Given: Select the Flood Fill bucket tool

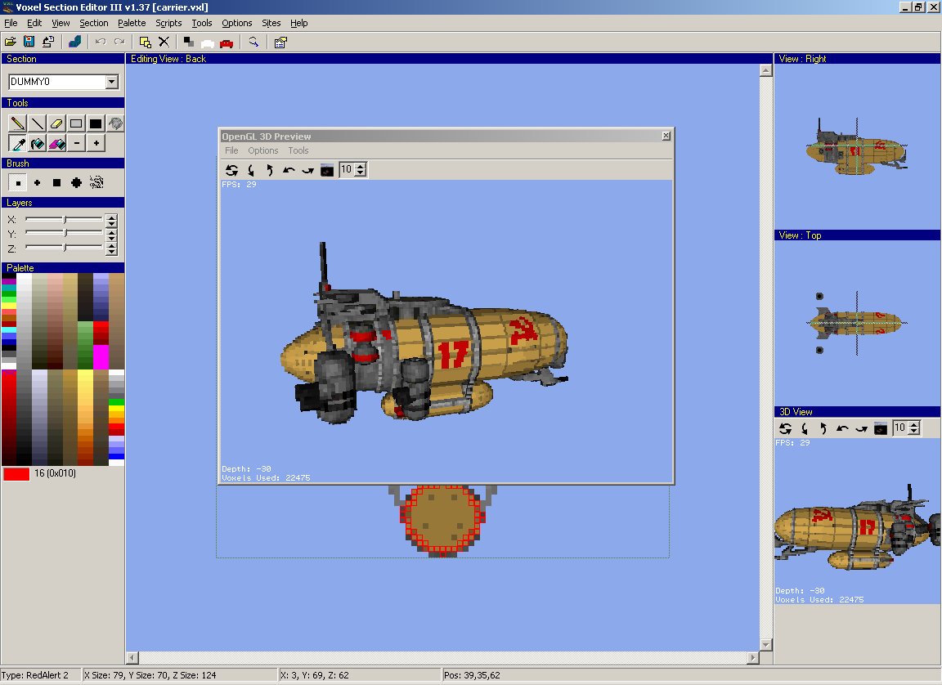Looking at the screenshot, I should [38, 143].
